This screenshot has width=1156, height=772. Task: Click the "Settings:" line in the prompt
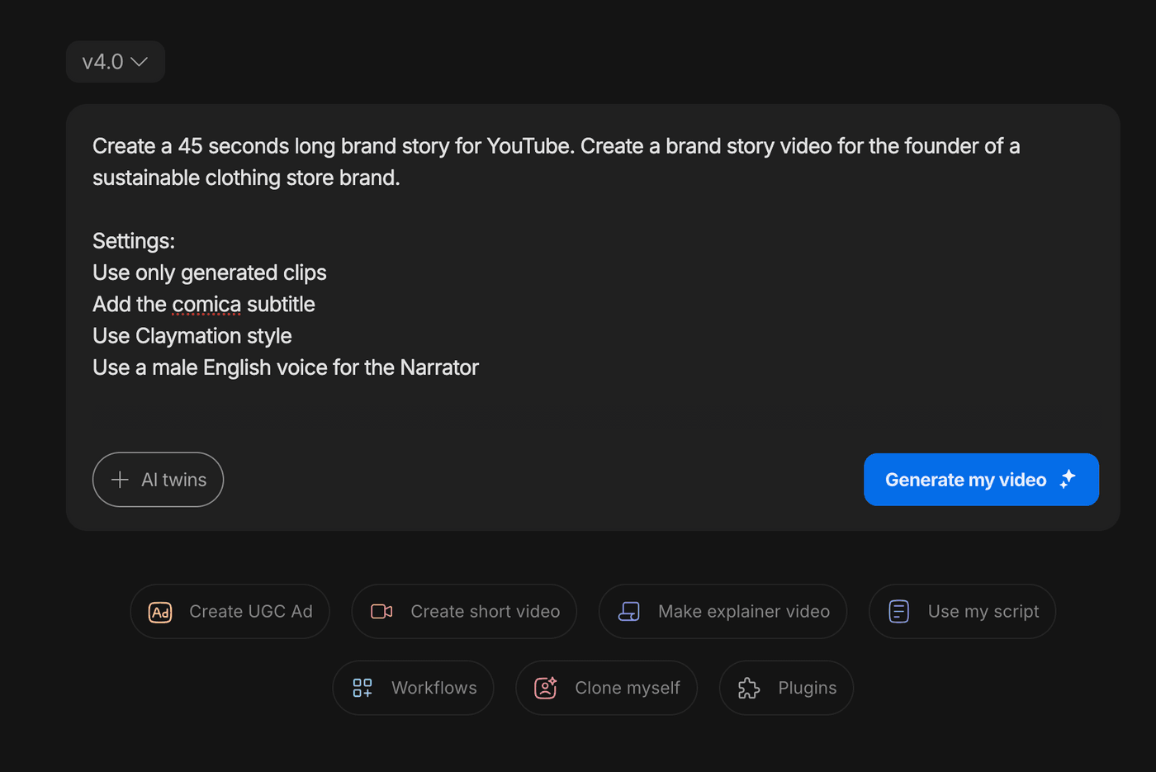[x=134, y=241]
